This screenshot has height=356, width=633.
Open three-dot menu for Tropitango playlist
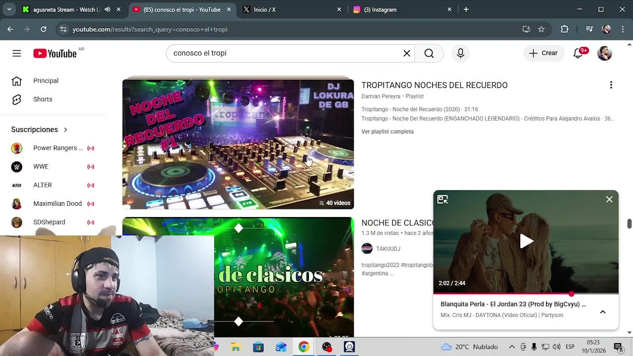611,85
